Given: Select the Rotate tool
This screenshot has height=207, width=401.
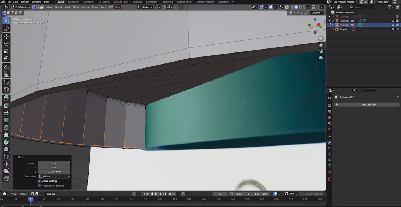Looking at the screenshot, I should point(6,44).
